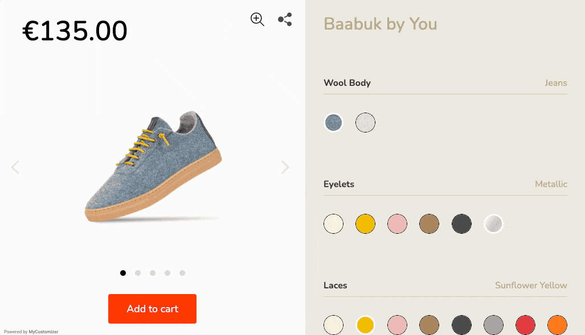Add the shoe to cart
Screen dimensions: 585x335
click(x=152, y=309)
